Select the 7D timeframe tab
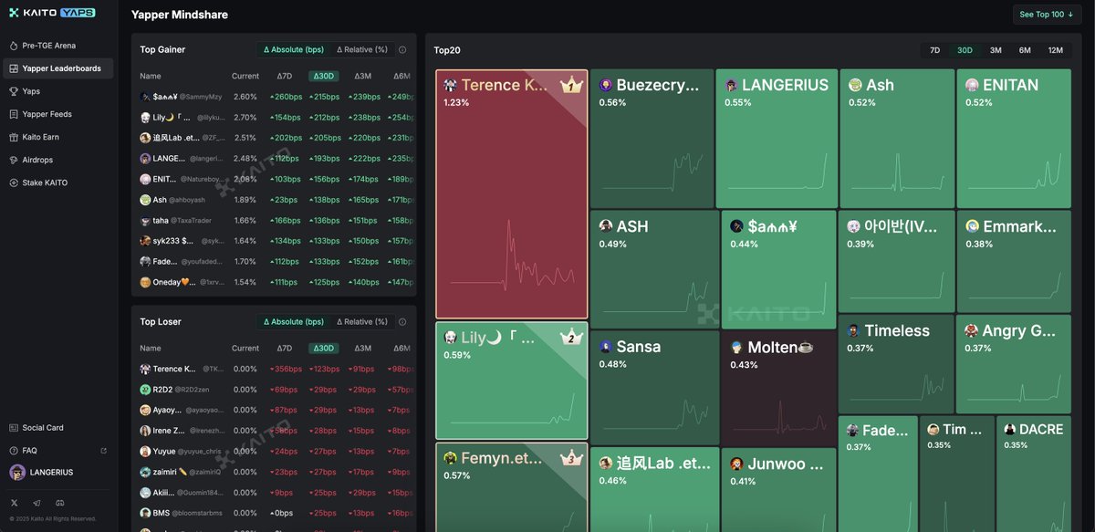Viewport: 1095px width, 532px height. coord(934,50)
